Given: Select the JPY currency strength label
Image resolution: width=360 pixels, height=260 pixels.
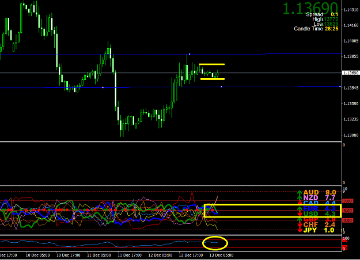Looking at the screenshot, I should [310, 230].
